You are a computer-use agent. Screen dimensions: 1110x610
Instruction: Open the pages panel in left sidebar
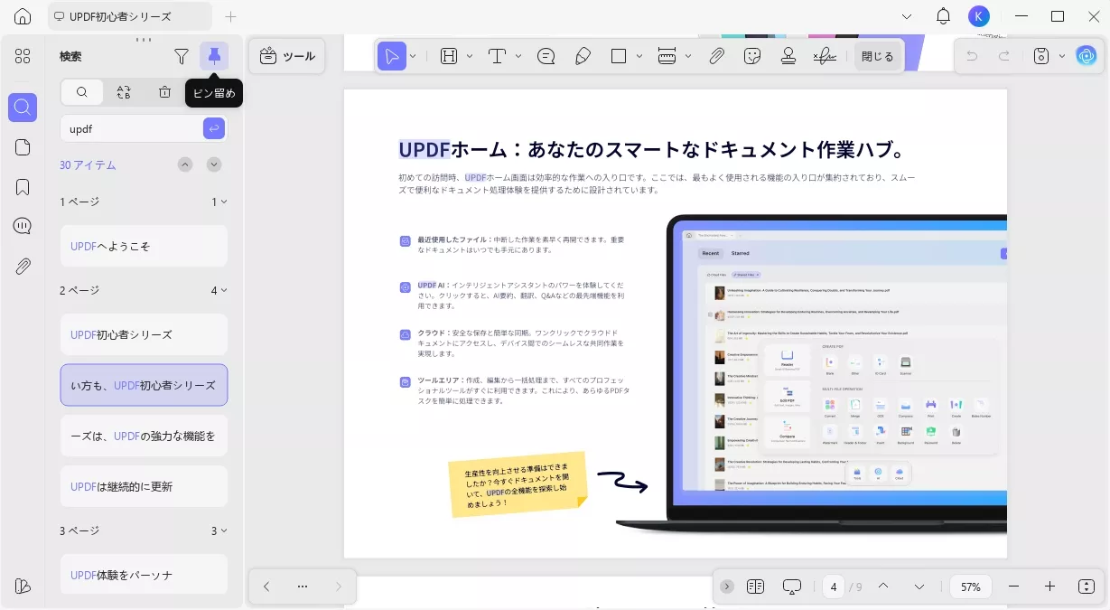(23, 147)
